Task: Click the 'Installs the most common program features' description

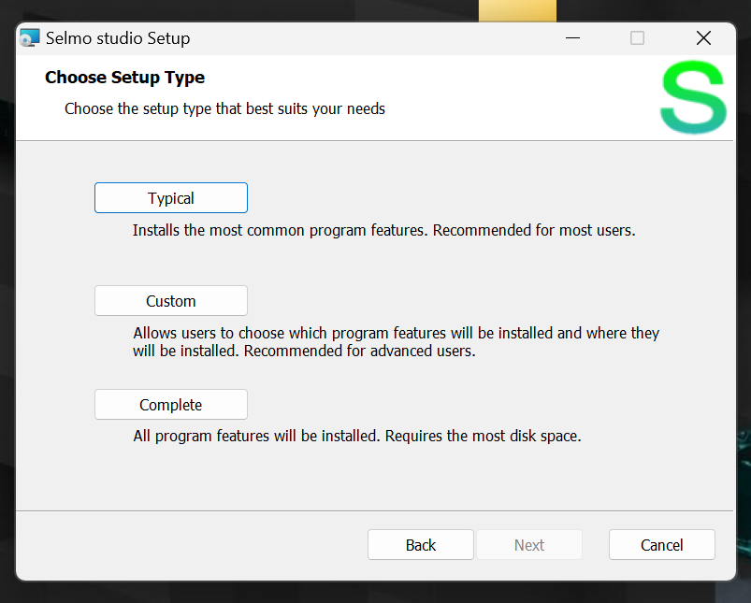Action: [x=383, y=230]
